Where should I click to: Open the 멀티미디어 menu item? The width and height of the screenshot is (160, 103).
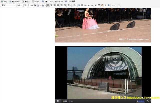coord(59,1)
